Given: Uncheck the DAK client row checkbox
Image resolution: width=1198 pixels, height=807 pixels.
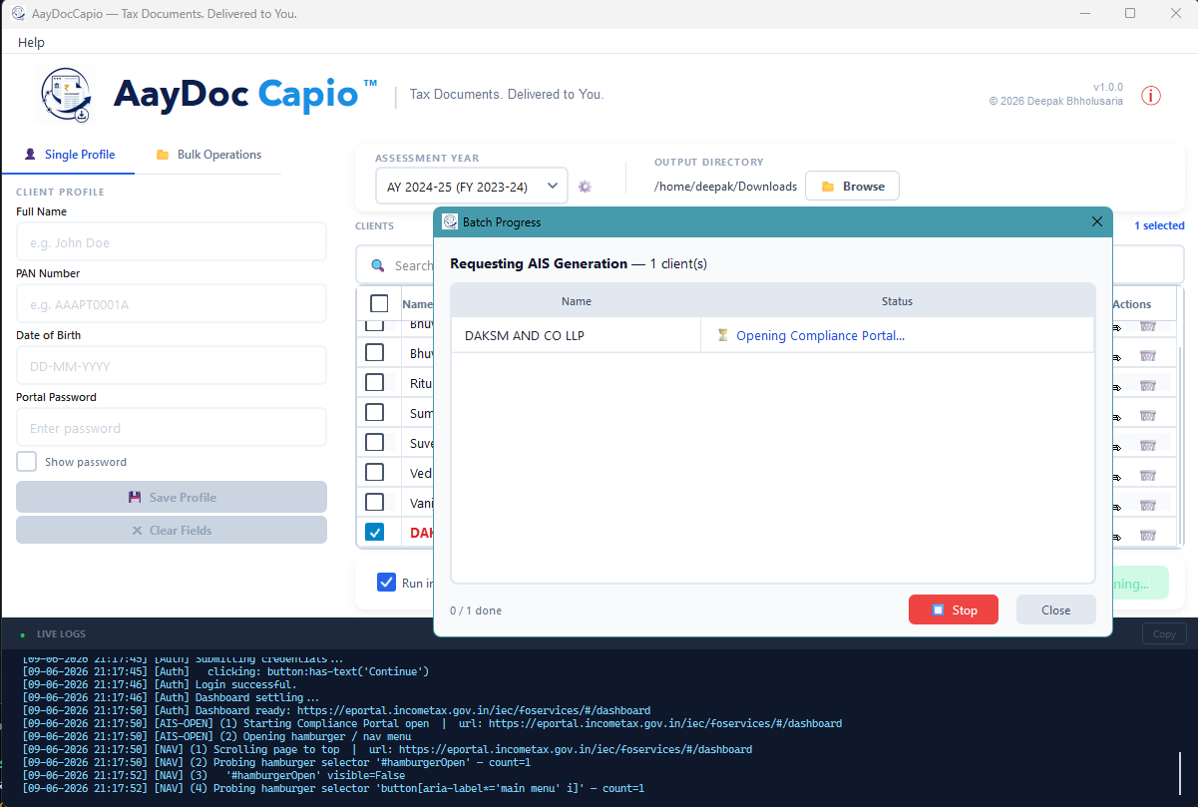Looking at the screenshot, I should point(374,532).
